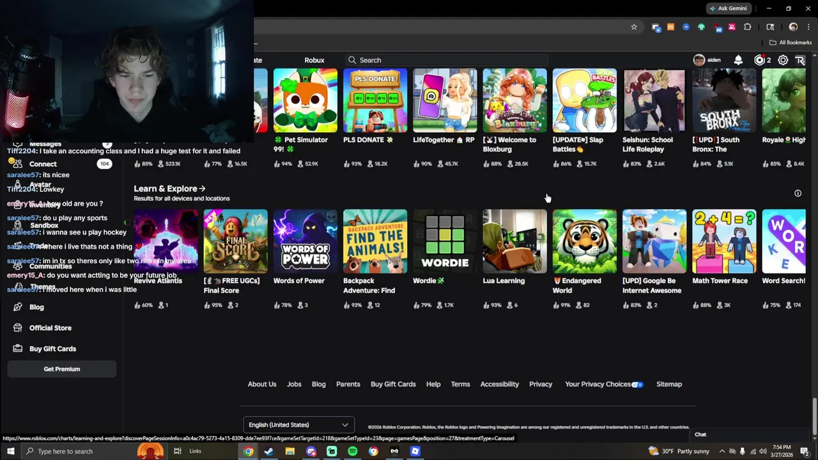Click the Buy Gift Cards sidebar icon

pyautogui.click(x=17, y=349)
